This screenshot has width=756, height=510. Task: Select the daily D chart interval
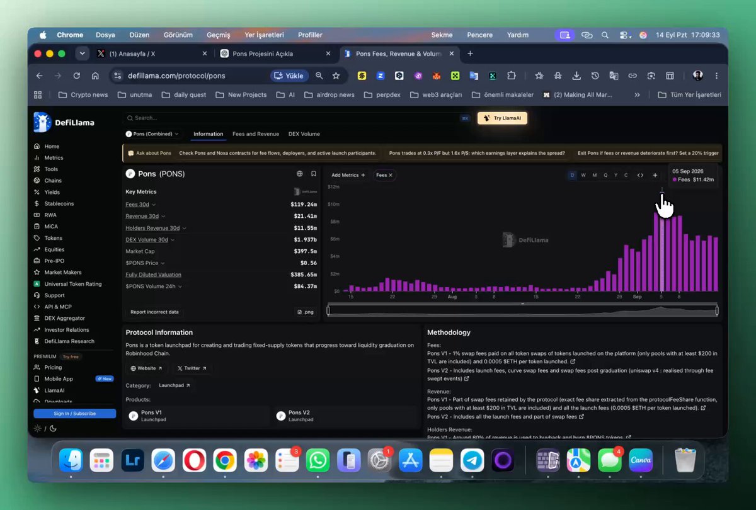coord(573,175)
